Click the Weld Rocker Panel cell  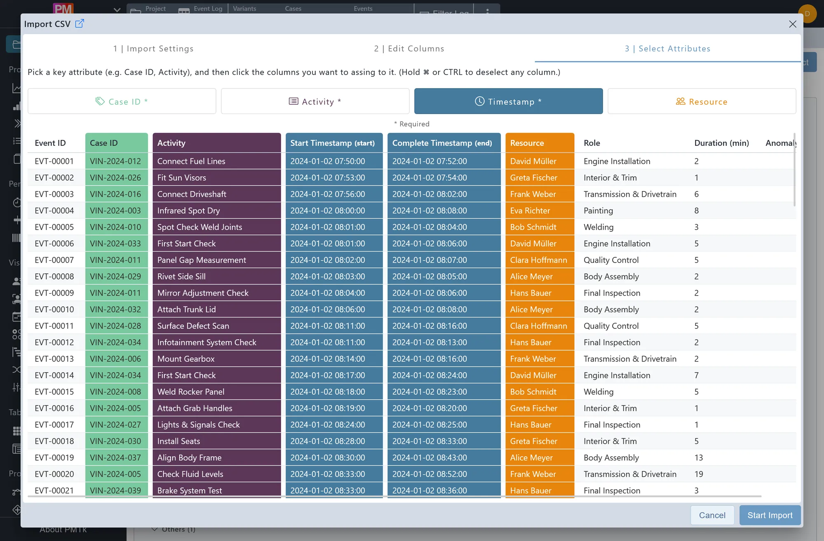click(217, 392)
